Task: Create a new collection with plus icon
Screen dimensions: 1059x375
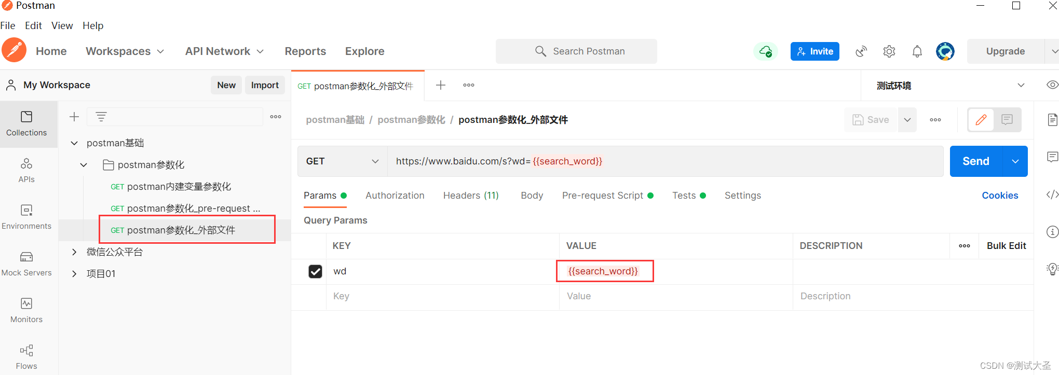Action: pos(74,117)
